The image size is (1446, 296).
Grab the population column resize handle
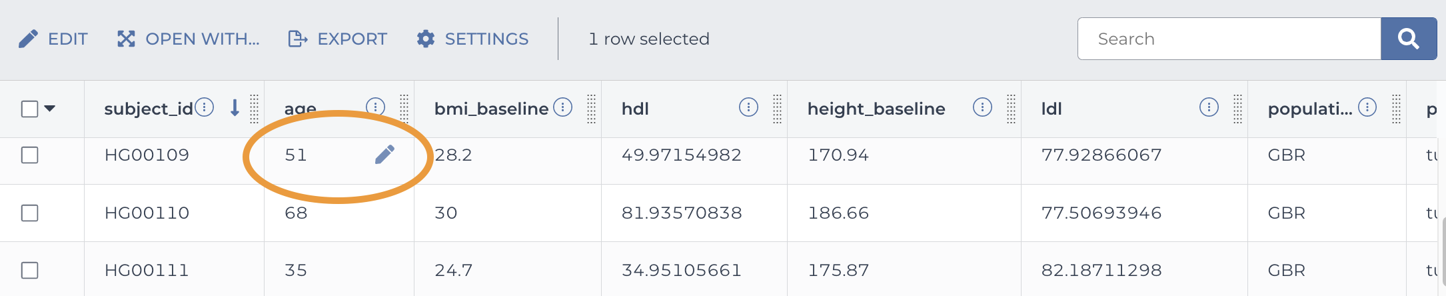click(1396, 109)
